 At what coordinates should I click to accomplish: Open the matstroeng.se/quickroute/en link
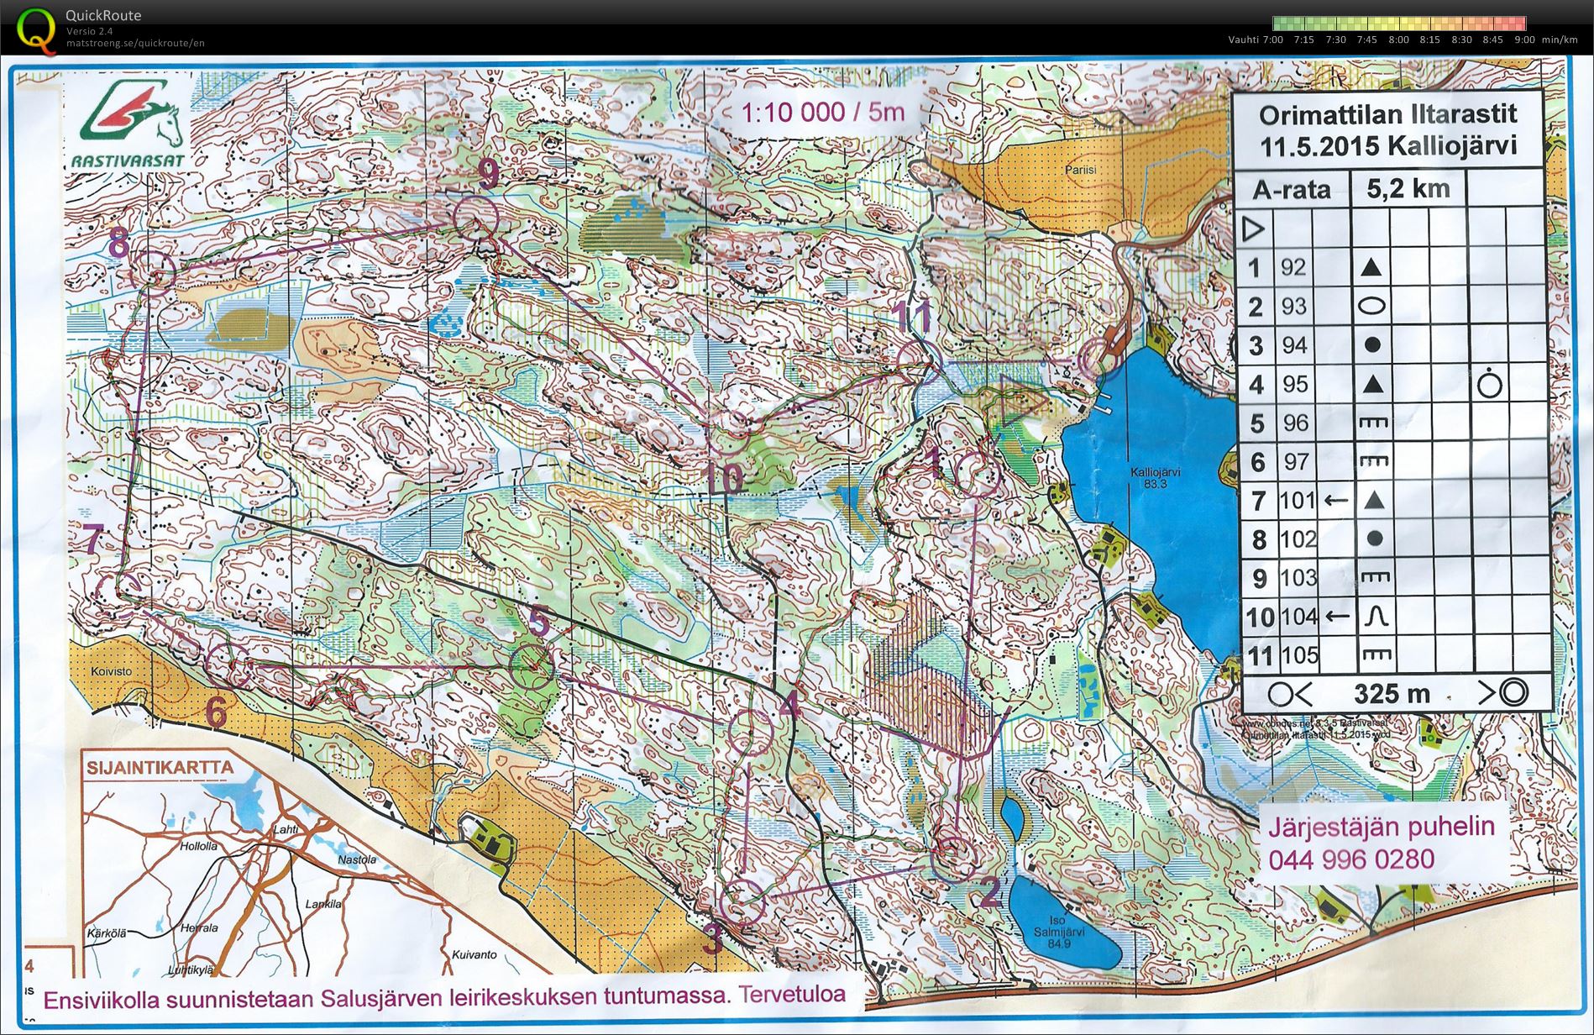click(x=135, y=44)
